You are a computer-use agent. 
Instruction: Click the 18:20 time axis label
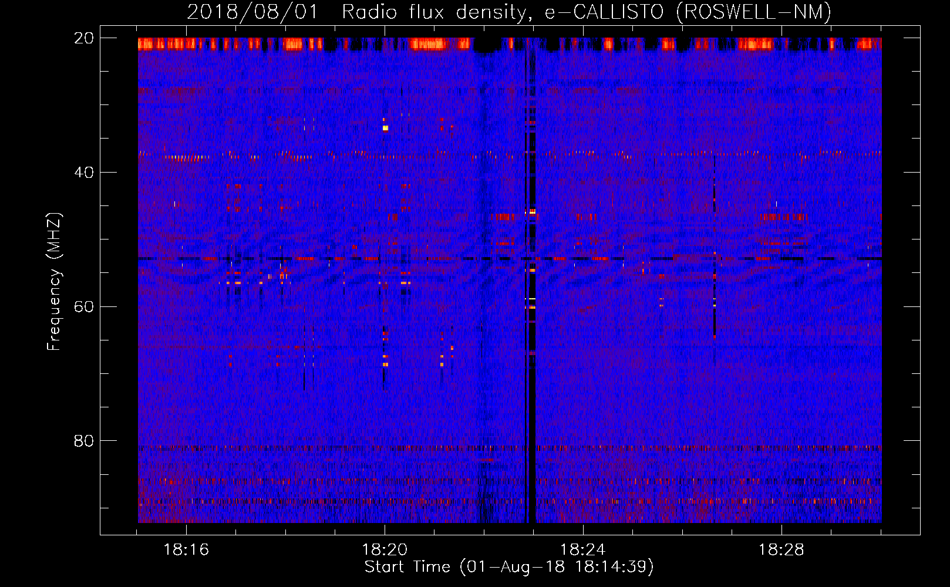[x=385, y=550]
